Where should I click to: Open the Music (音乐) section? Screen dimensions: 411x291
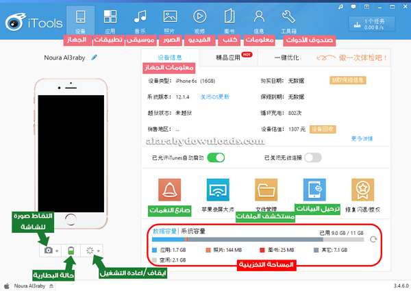point(140,21)
